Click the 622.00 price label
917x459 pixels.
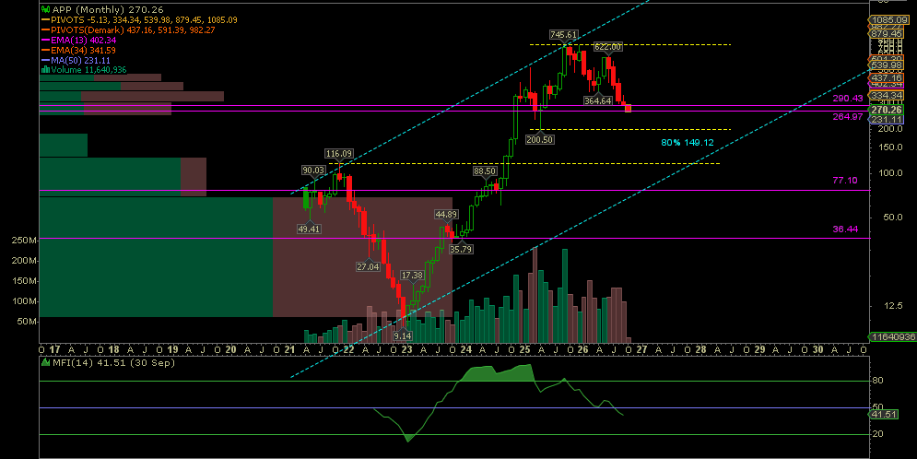[608, 47]
